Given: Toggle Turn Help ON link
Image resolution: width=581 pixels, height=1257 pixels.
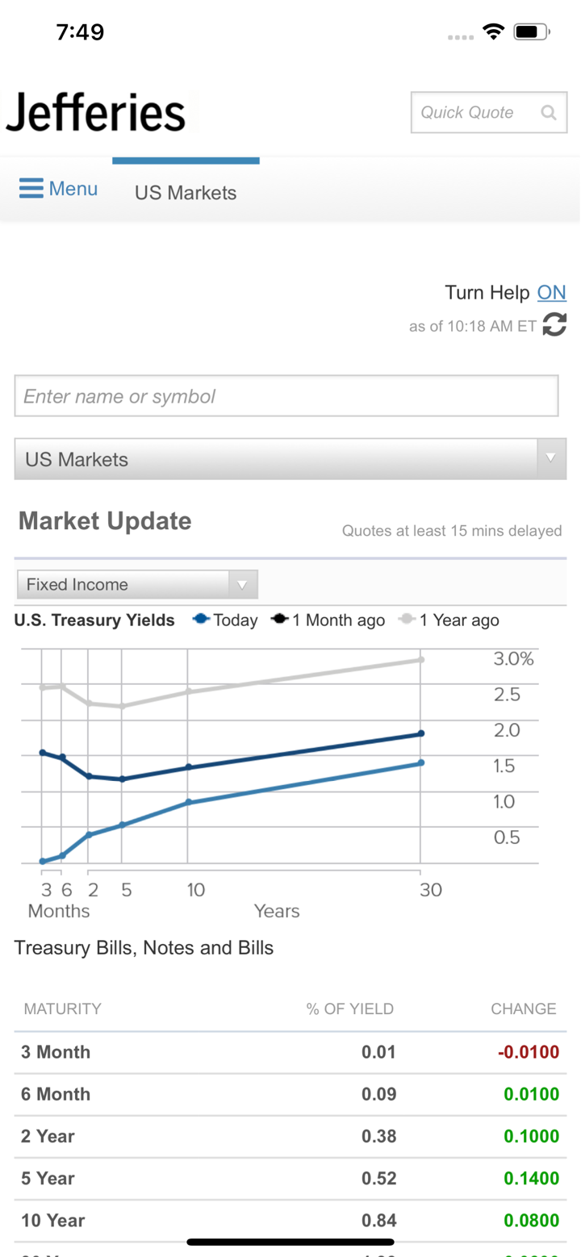Looking at the screenshot, I should (x=552, y=292).
